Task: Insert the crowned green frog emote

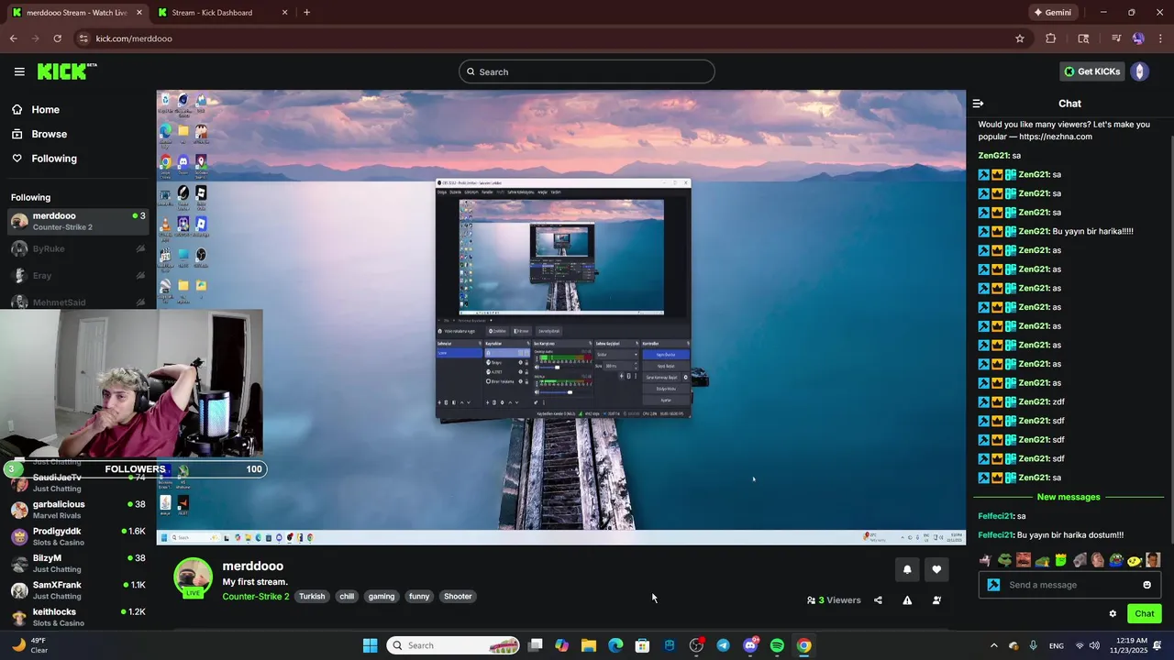Action: pyautogui.click(x=1060, y=560)
